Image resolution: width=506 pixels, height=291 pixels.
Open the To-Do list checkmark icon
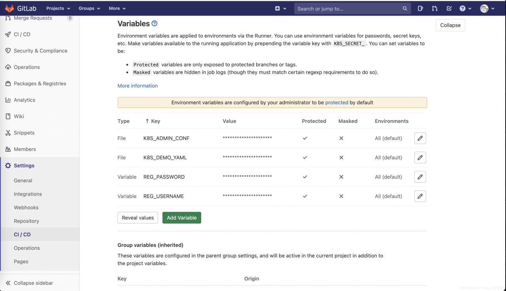[449, 8]
